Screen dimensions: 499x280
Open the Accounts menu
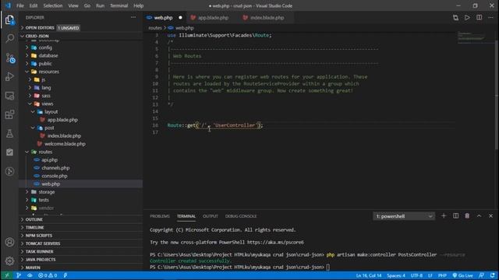click(x=9, y=242)
